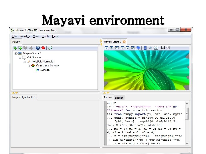Click console line starting 'x = r*sin(phi)'
The height and width of the screenshot is (154, 206).
[x=133, y=143]
